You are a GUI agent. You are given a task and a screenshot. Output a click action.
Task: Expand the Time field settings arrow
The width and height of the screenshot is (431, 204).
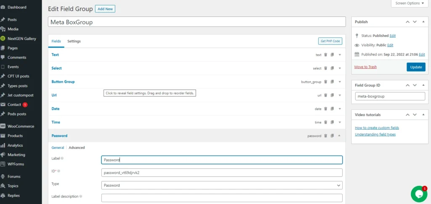[339, 122]
